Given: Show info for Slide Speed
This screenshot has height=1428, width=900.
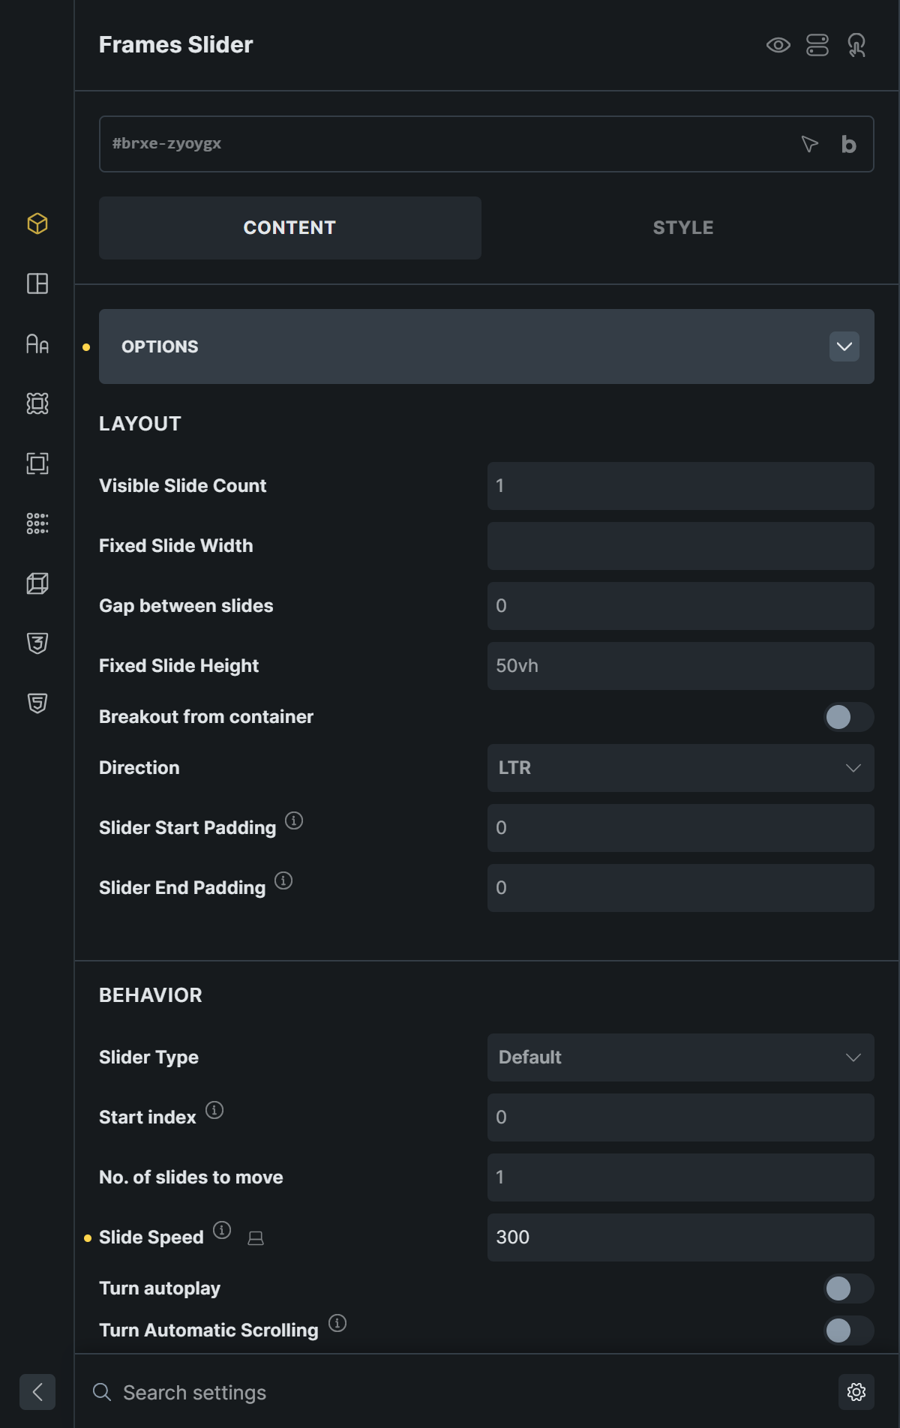Looking at the screenshot, I should tap(222, 1230).
